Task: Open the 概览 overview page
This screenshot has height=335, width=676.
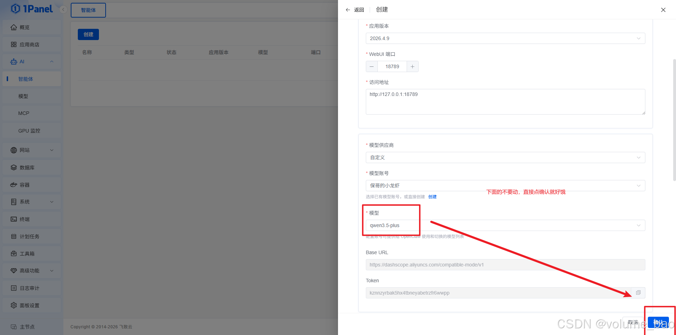Action: coord(32,27)
